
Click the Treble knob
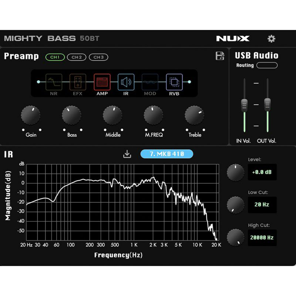coord(195,115)
